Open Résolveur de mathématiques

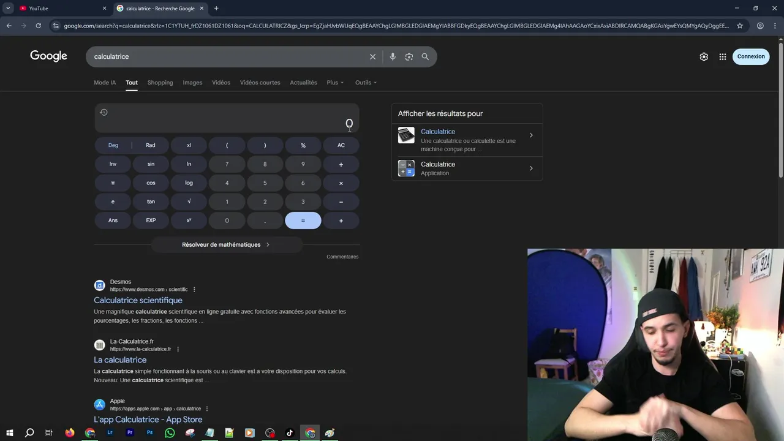click(226, 244)
